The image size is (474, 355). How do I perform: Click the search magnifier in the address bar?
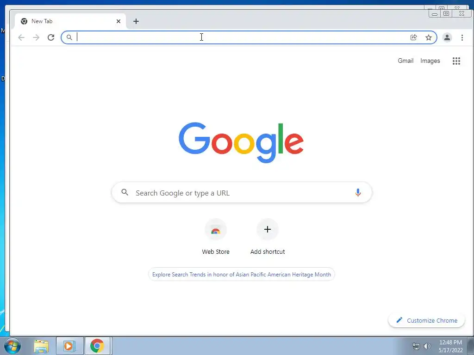pos(69,37)
